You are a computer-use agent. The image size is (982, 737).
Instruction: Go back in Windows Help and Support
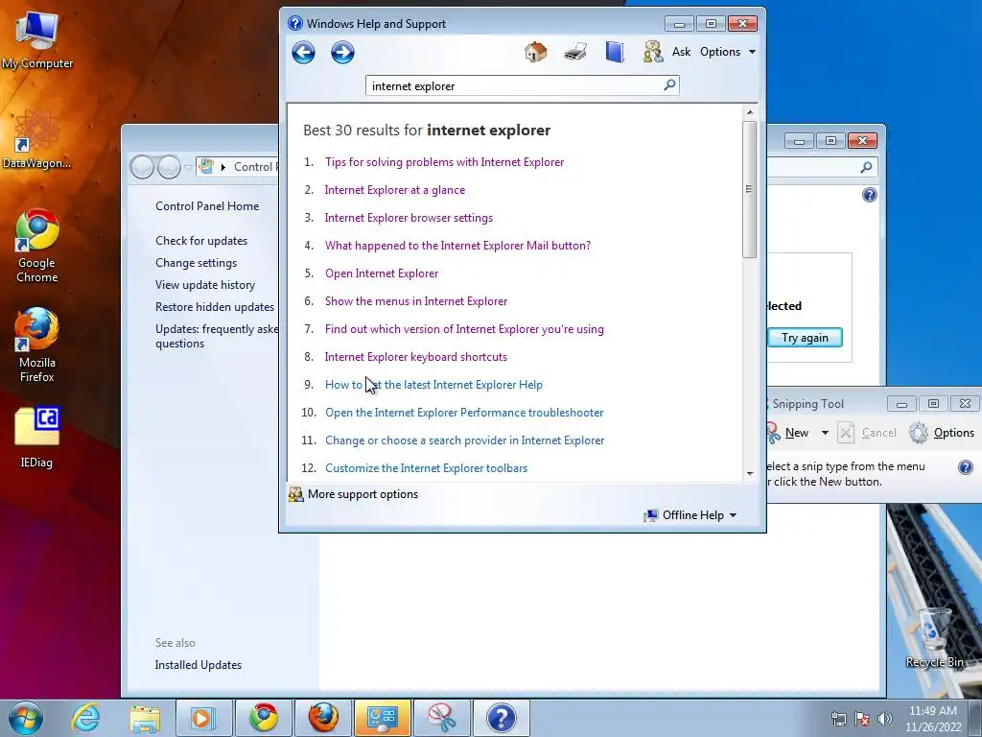pyautogui.click(x=303, y=53)
